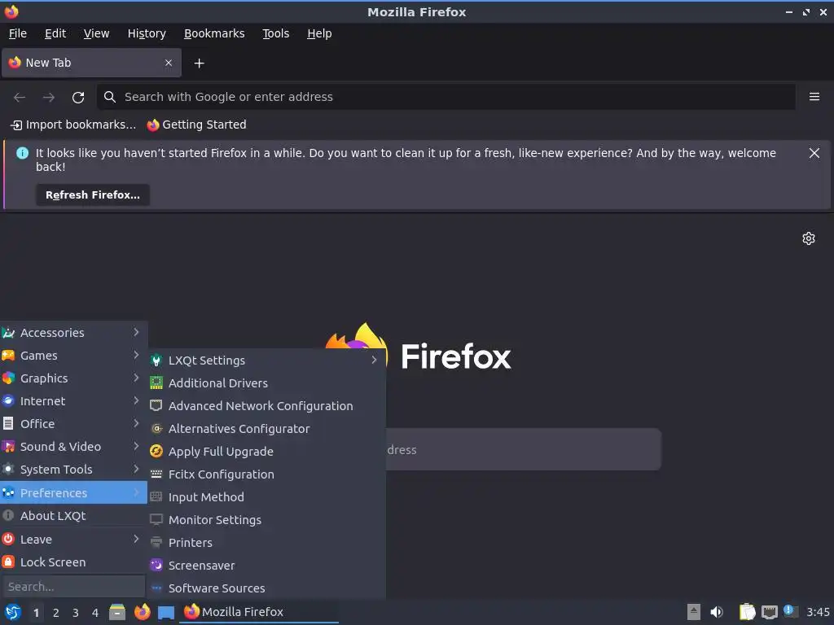Viewport: 834px width, 625px height.
Task: Switch to desktop workspace 2
Action: (56, 613)
